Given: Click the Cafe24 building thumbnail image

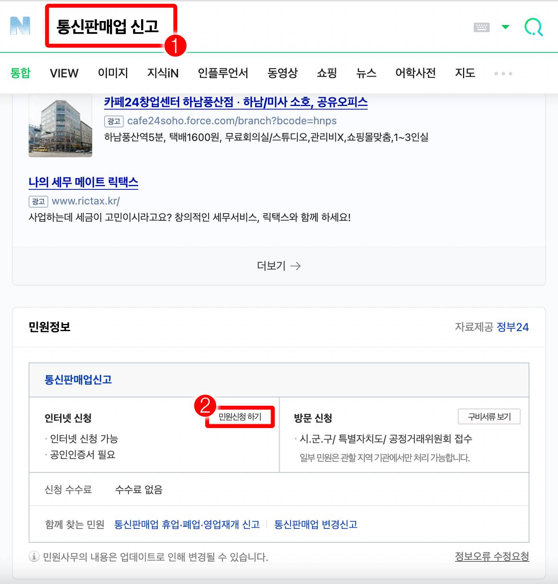Looking at the screenshot, I should [x=60, y=126].
